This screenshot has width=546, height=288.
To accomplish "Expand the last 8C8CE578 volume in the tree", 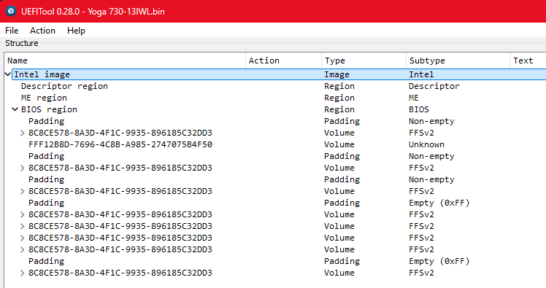I will point(23,273).
